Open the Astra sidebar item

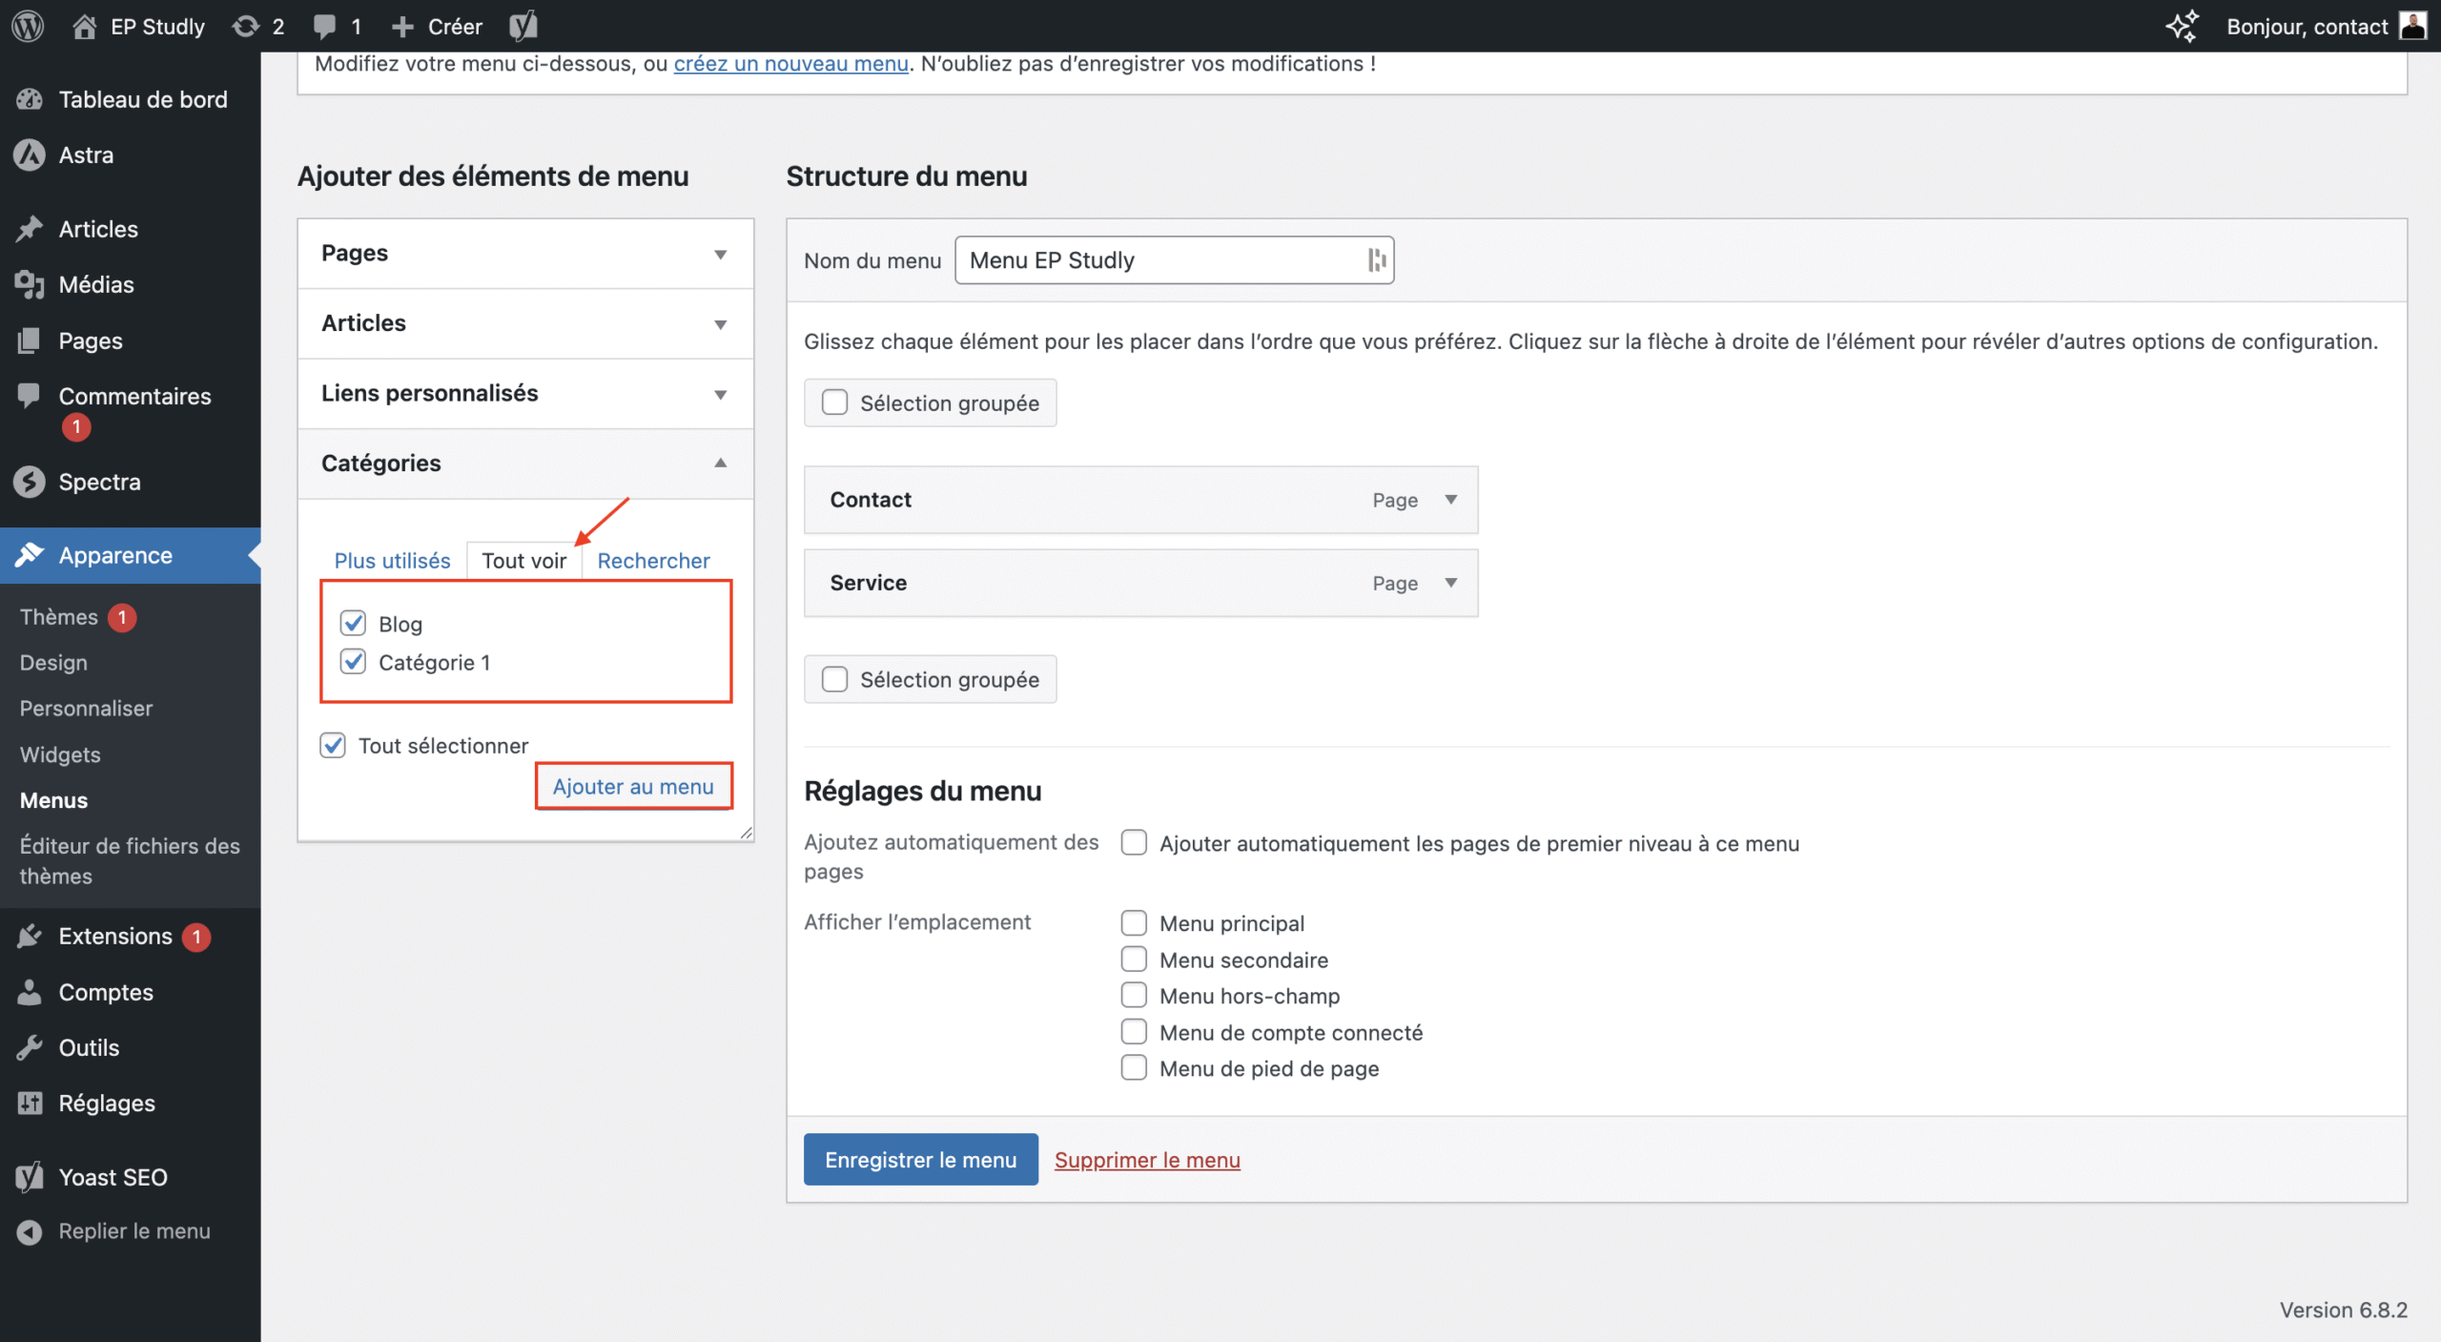(86, 155)
